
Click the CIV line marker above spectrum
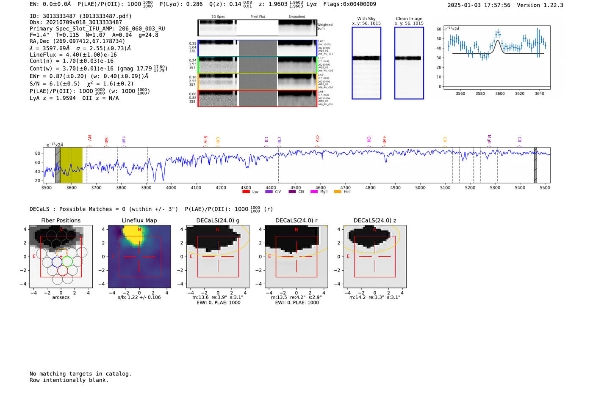(x=317, y=140)
